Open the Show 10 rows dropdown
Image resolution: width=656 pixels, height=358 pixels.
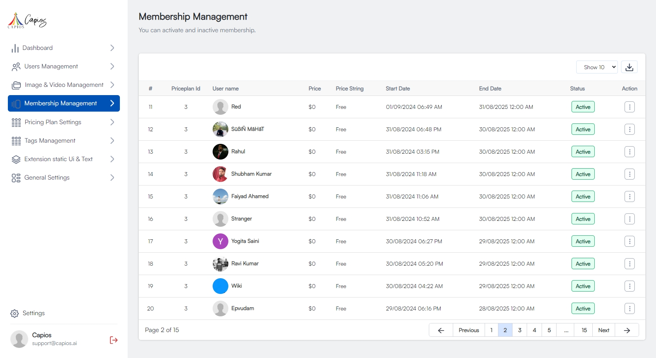597,67
